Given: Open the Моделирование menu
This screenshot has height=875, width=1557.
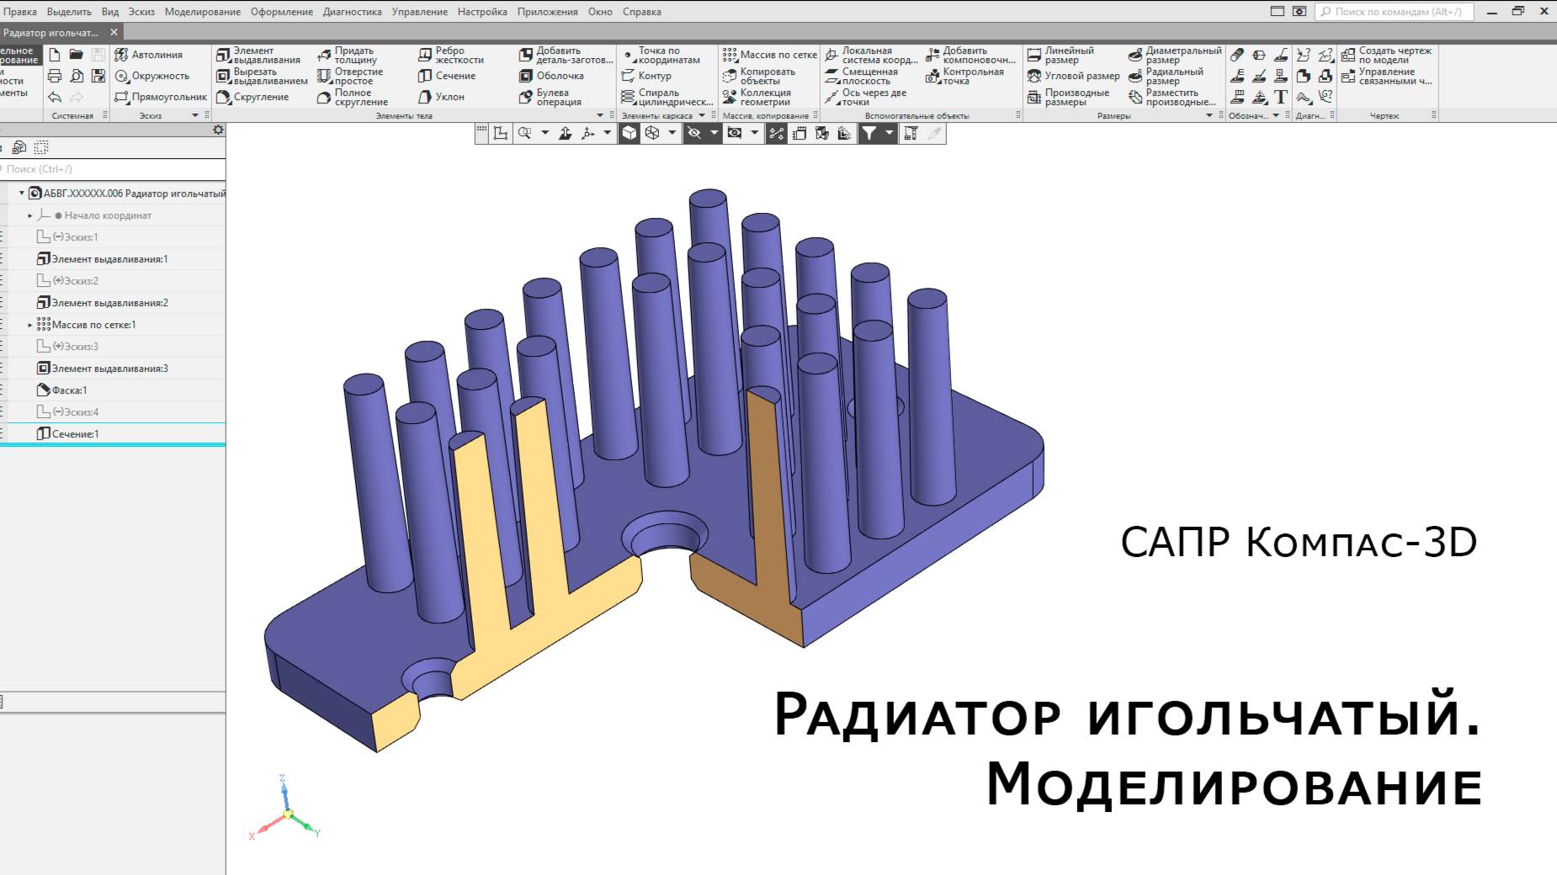Looking at the screenshot, I should coord(202,12).
